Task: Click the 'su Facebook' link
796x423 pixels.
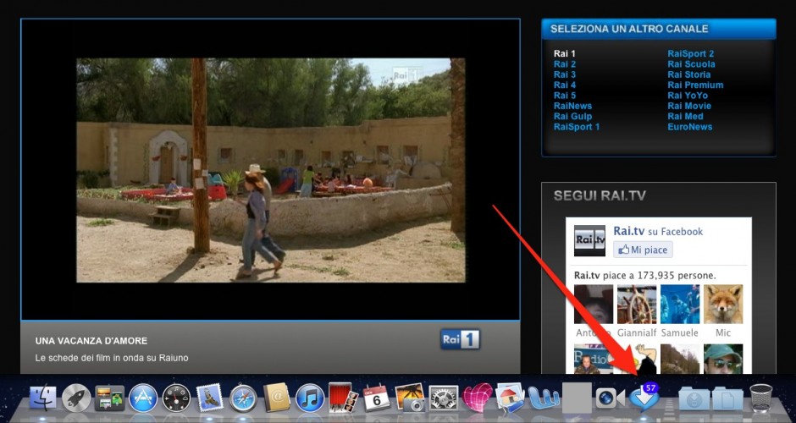Action: pos(676,232)
